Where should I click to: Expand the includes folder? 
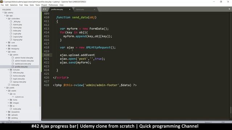8,70
